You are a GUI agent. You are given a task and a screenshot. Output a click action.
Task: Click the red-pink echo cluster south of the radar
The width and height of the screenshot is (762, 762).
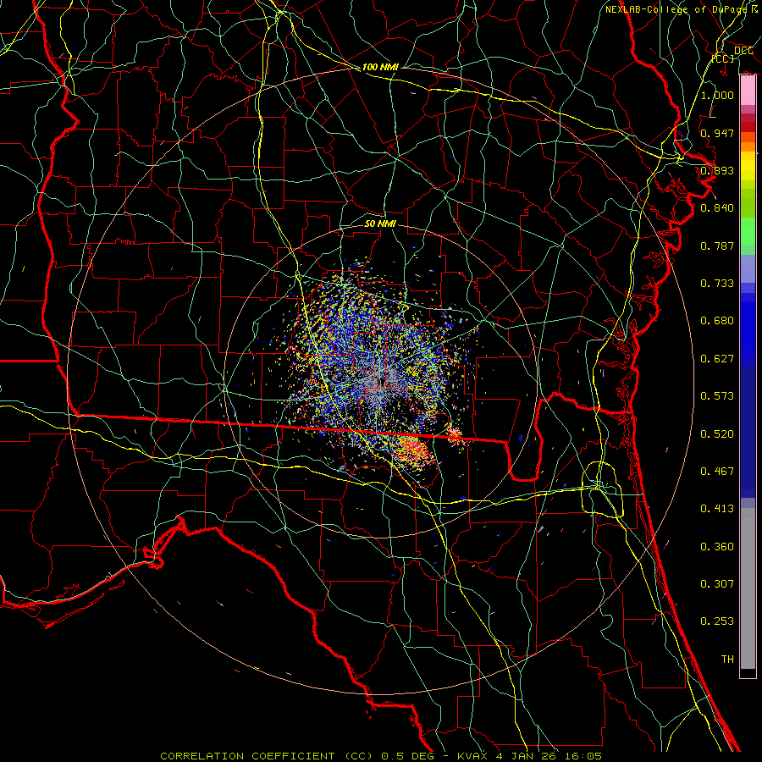(413, 450)
